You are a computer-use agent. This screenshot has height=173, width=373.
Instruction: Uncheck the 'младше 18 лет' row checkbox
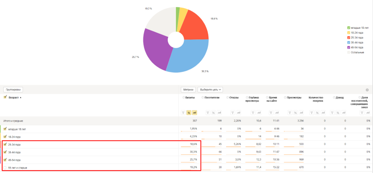pyautogui.click(x=5, y=129)
